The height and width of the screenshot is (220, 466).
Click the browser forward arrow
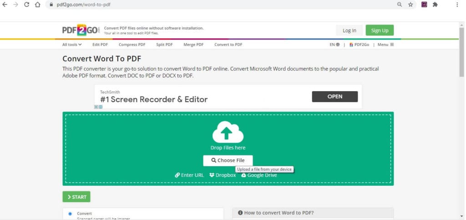pyautogui.click(x=15, y=5)
